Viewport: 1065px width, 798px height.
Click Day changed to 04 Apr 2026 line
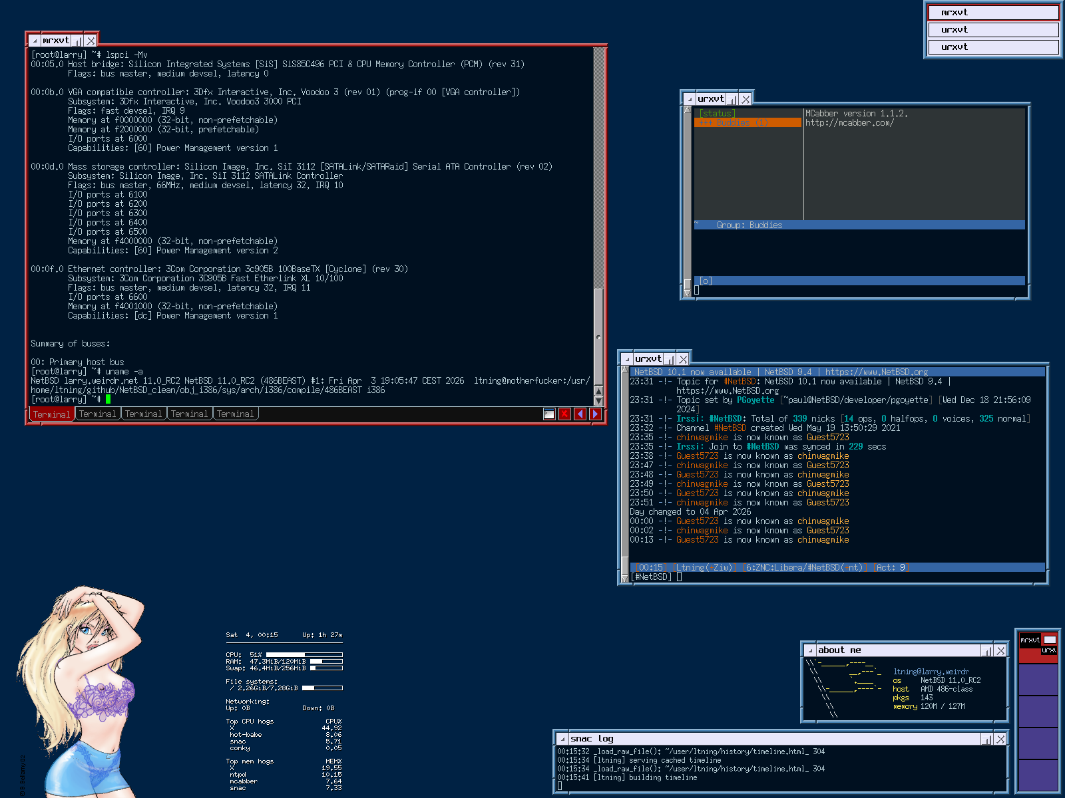pyautogui.click(x=690, y=512)
